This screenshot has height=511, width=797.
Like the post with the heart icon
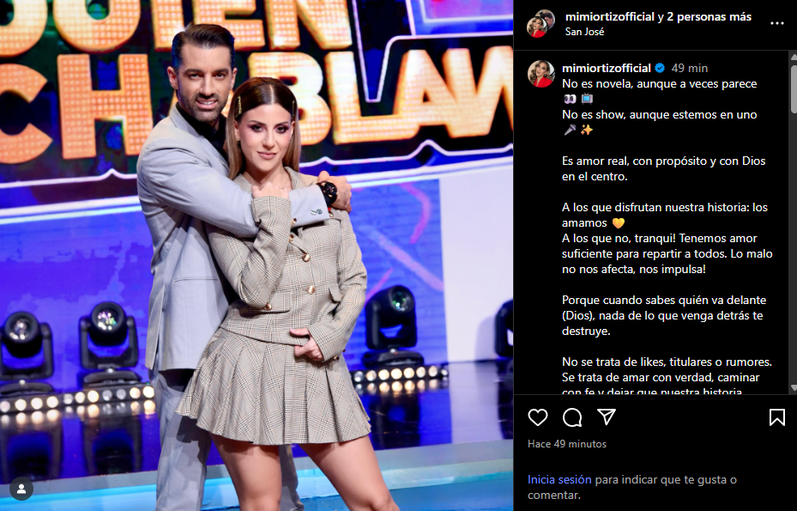coord(537,417)
